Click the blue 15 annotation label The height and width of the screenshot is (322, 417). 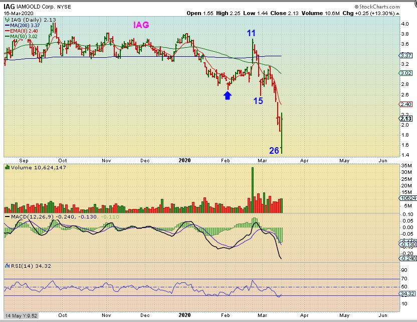(258, 101)
